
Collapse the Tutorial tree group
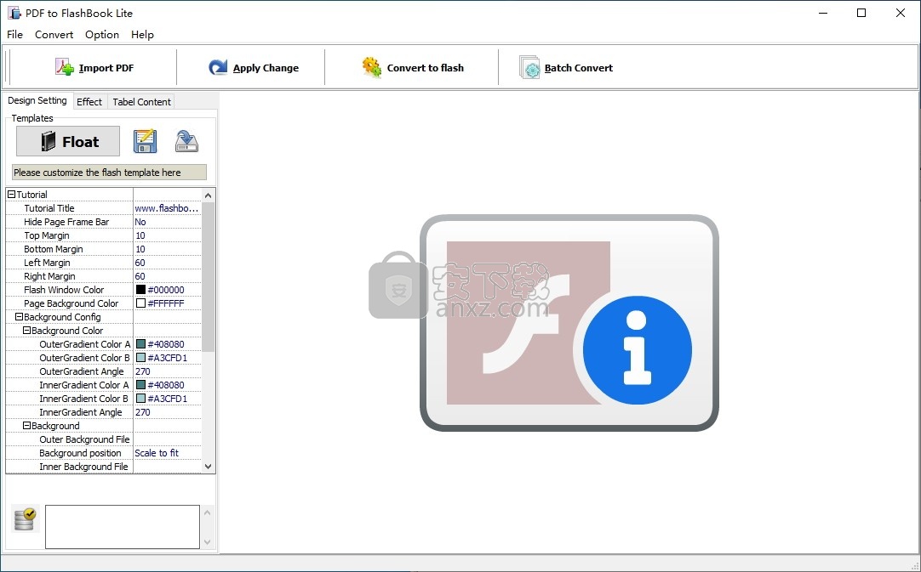tap(11, 194)
